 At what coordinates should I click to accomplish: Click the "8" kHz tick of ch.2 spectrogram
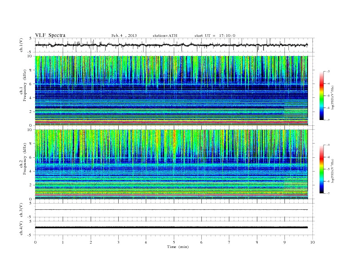(x=32, y=144)
